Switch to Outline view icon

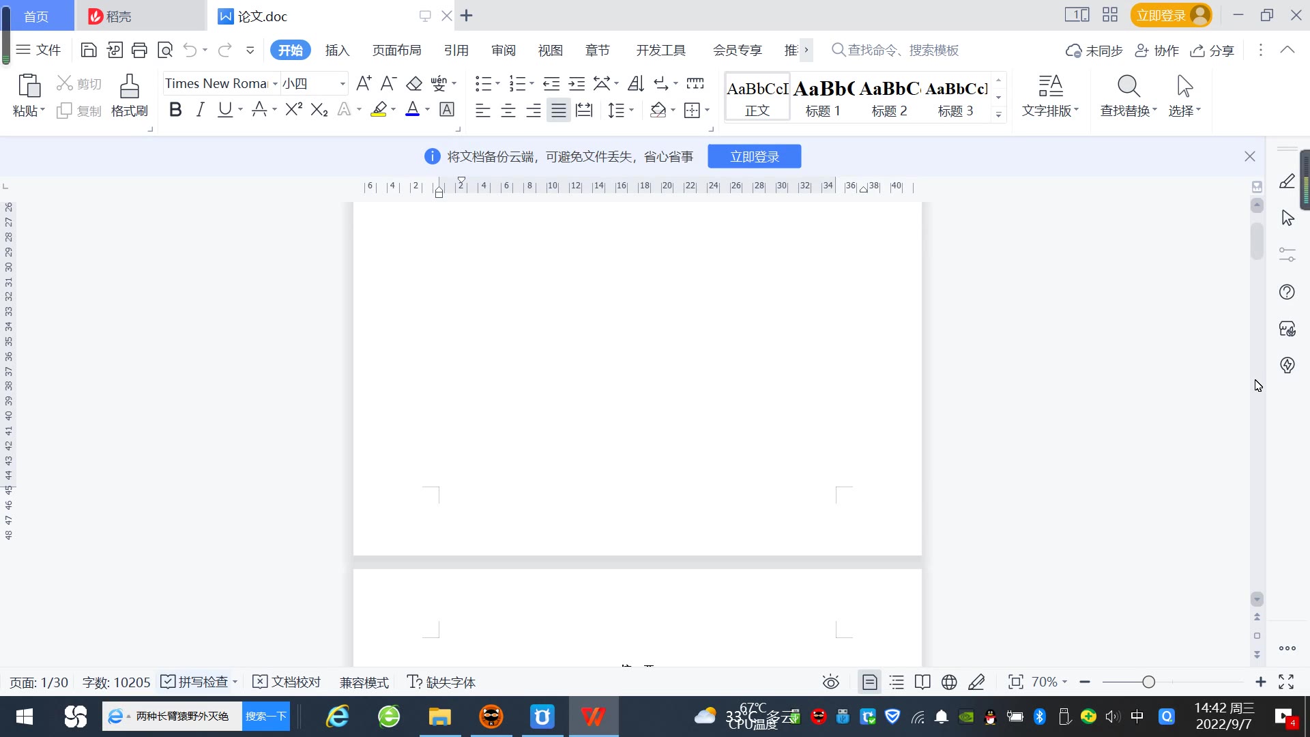click(x=897, y=682)
